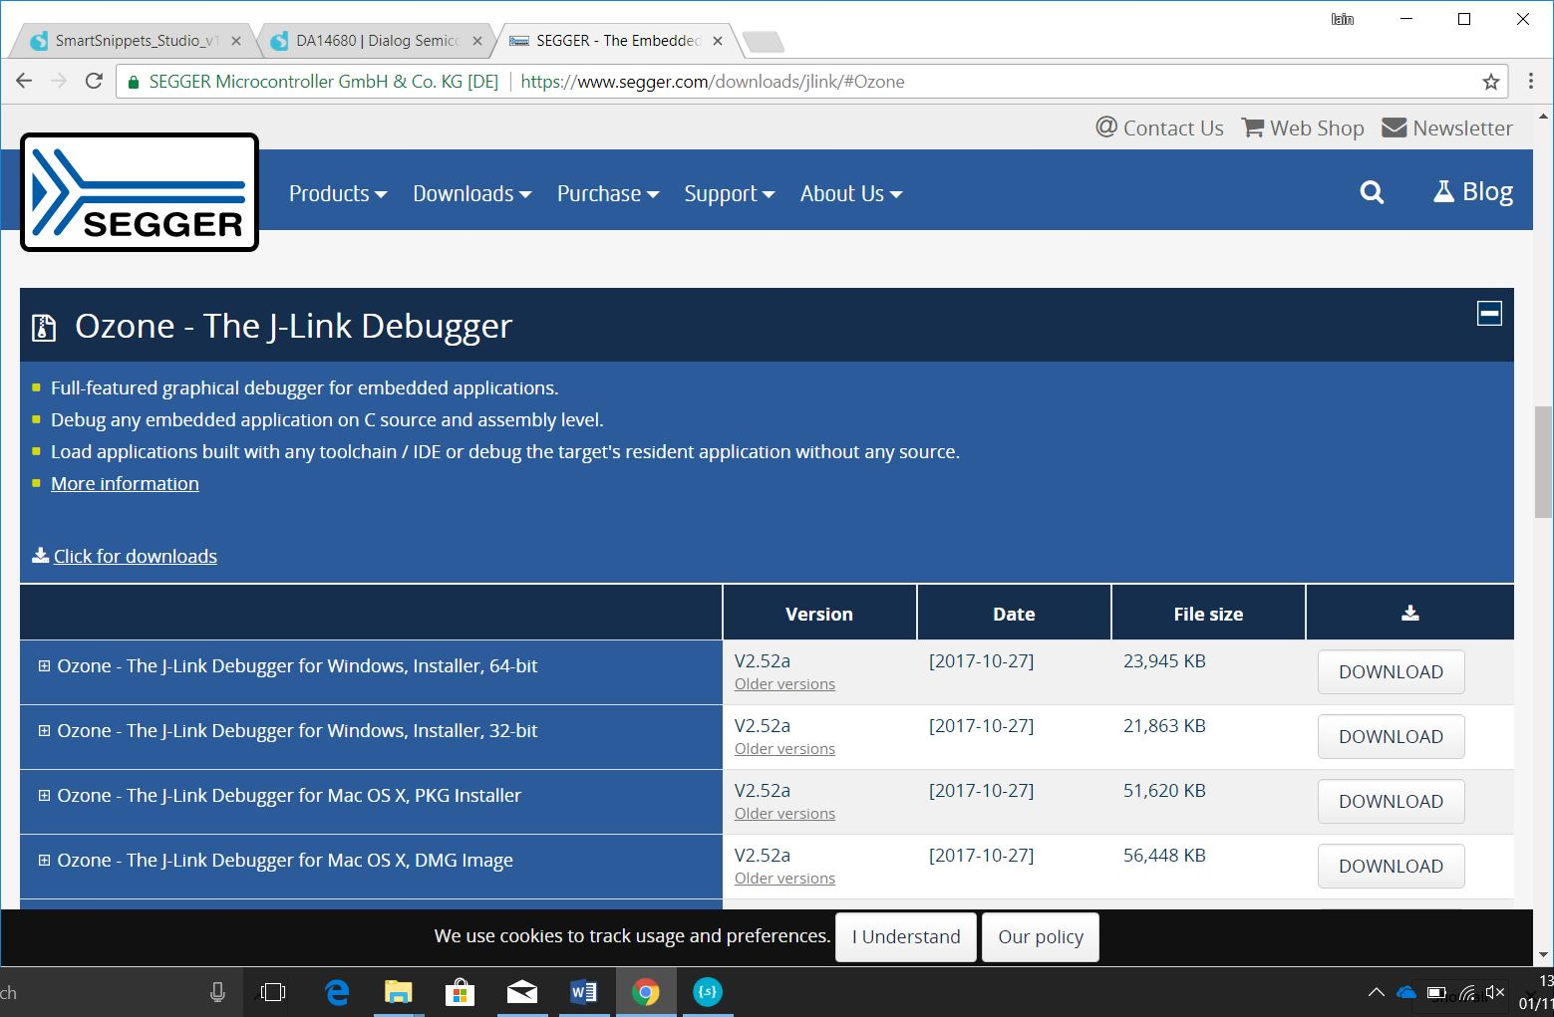Viewport: 1554px width, 1017px height.
Task: Open the Purchase dropdown menu
Action: pyautogui.click(x=608, y=193)
